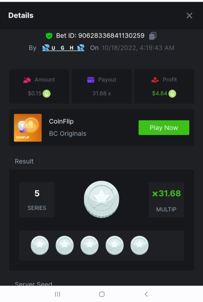This screenshot has width=203, height=302.
Task: Click the large silver star coin
Action: (101, 199)
